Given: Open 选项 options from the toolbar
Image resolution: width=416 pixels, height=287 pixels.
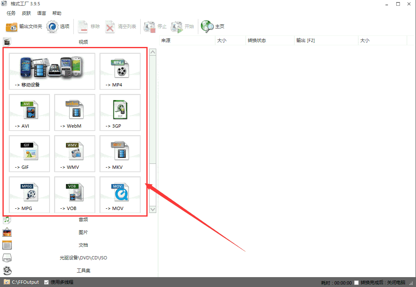Looking at the screenshot, I should point(58,26).
